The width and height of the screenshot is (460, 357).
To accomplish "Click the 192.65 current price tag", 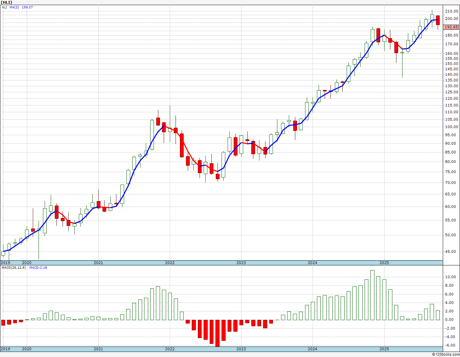I will [x=451, y=27].
